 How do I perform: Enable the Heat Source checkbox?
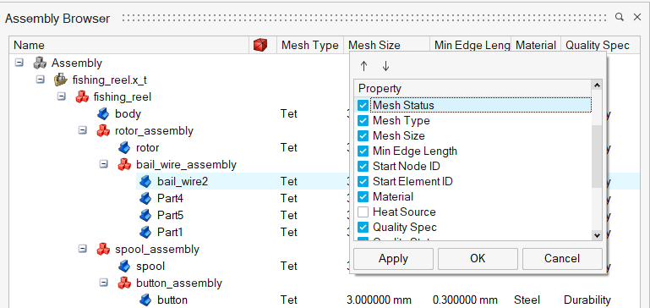(363, 212)
